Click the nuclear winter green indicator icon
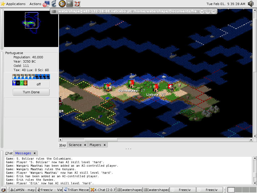Screen dimensions: 257x193 22,83
